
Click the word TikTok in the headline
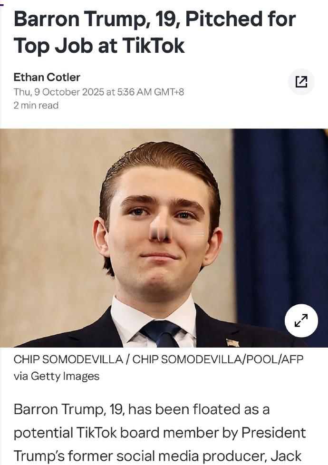click(153, 46)
